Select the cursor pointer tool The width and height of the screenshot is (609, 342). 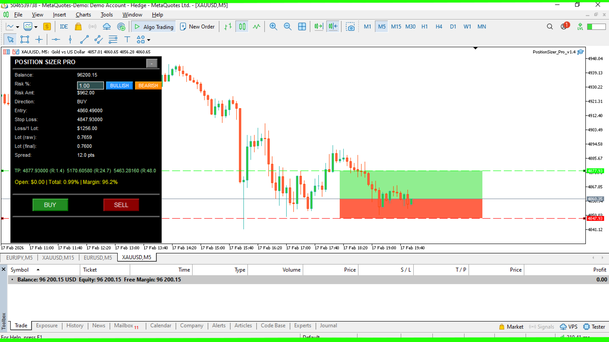tap(11, 39)
